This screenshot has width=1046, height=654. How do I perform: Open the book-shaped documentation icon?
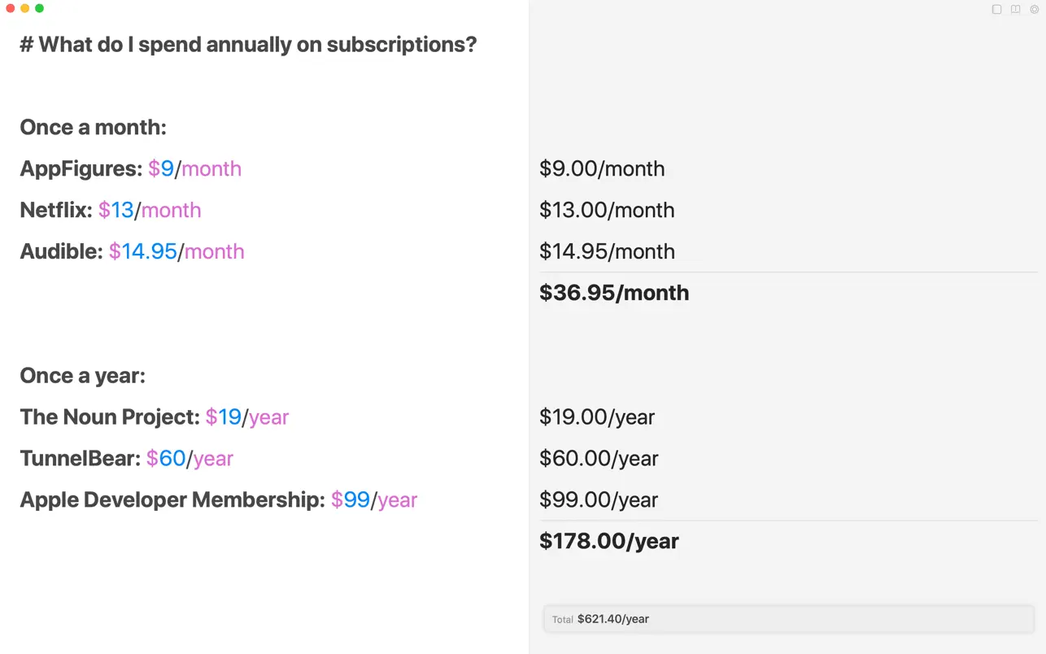pyautogui.click(x=1016, y=10)
